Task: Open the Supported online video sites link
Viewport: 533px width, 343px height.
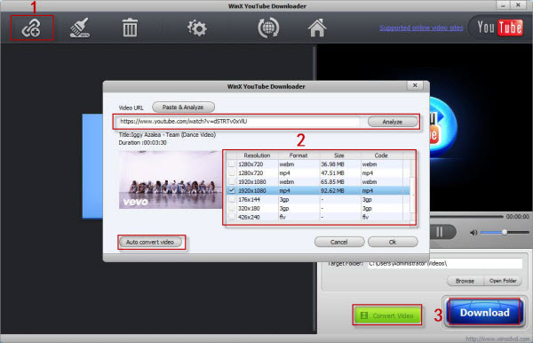Action: coord(421,28)
